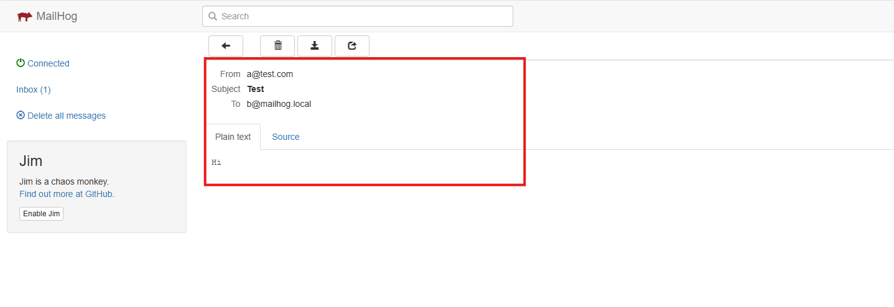Release the message with the share arrow icon

tap(352, 45)
